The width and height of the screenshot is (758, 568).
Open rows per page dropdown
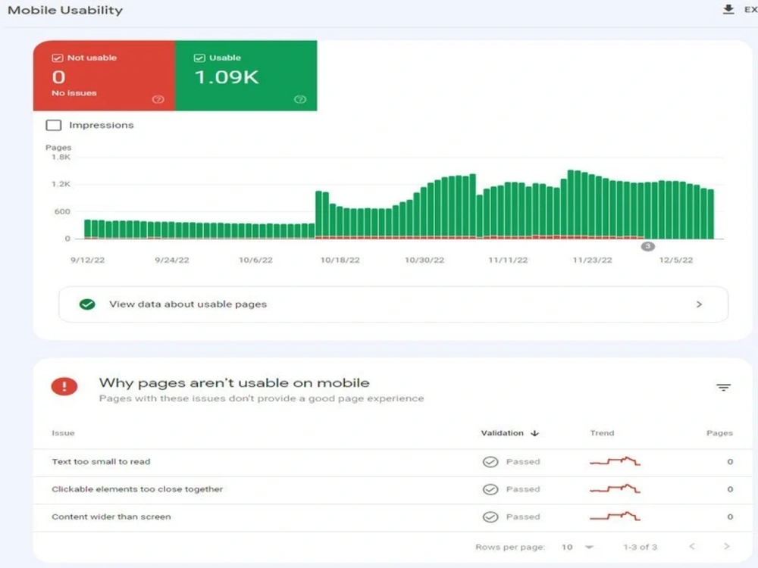click(x=578, y=547)
